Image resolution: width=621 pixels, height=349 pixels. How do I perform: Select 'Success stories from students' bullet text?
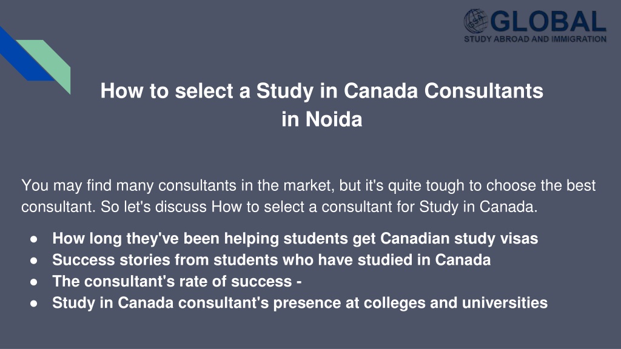point(271,260)
